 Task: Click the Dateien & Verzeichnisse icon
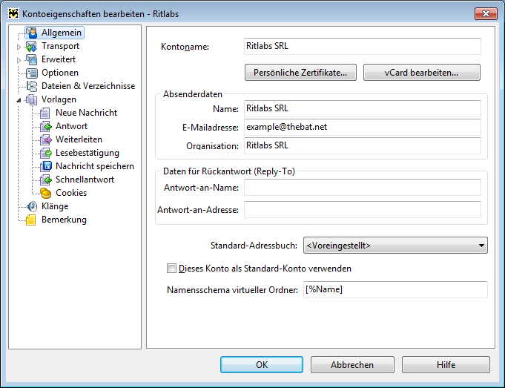tap(32, 86)
